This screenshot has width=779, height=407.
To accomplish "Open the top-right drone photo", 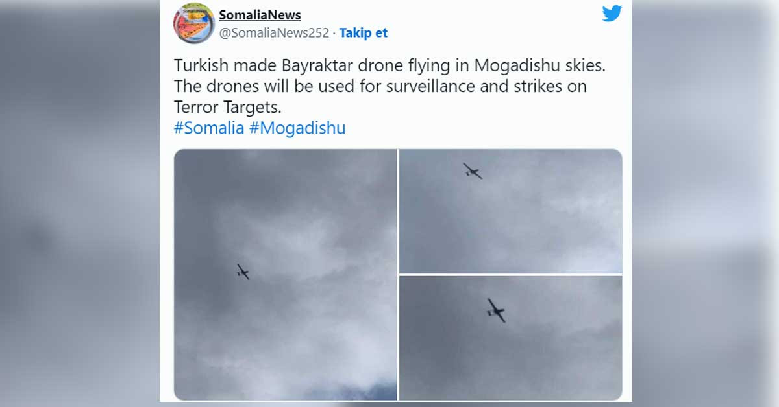I will tap(510, 211).
